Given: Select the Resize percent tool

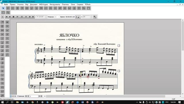Looking at the screenshot, I should coord(84,8).
